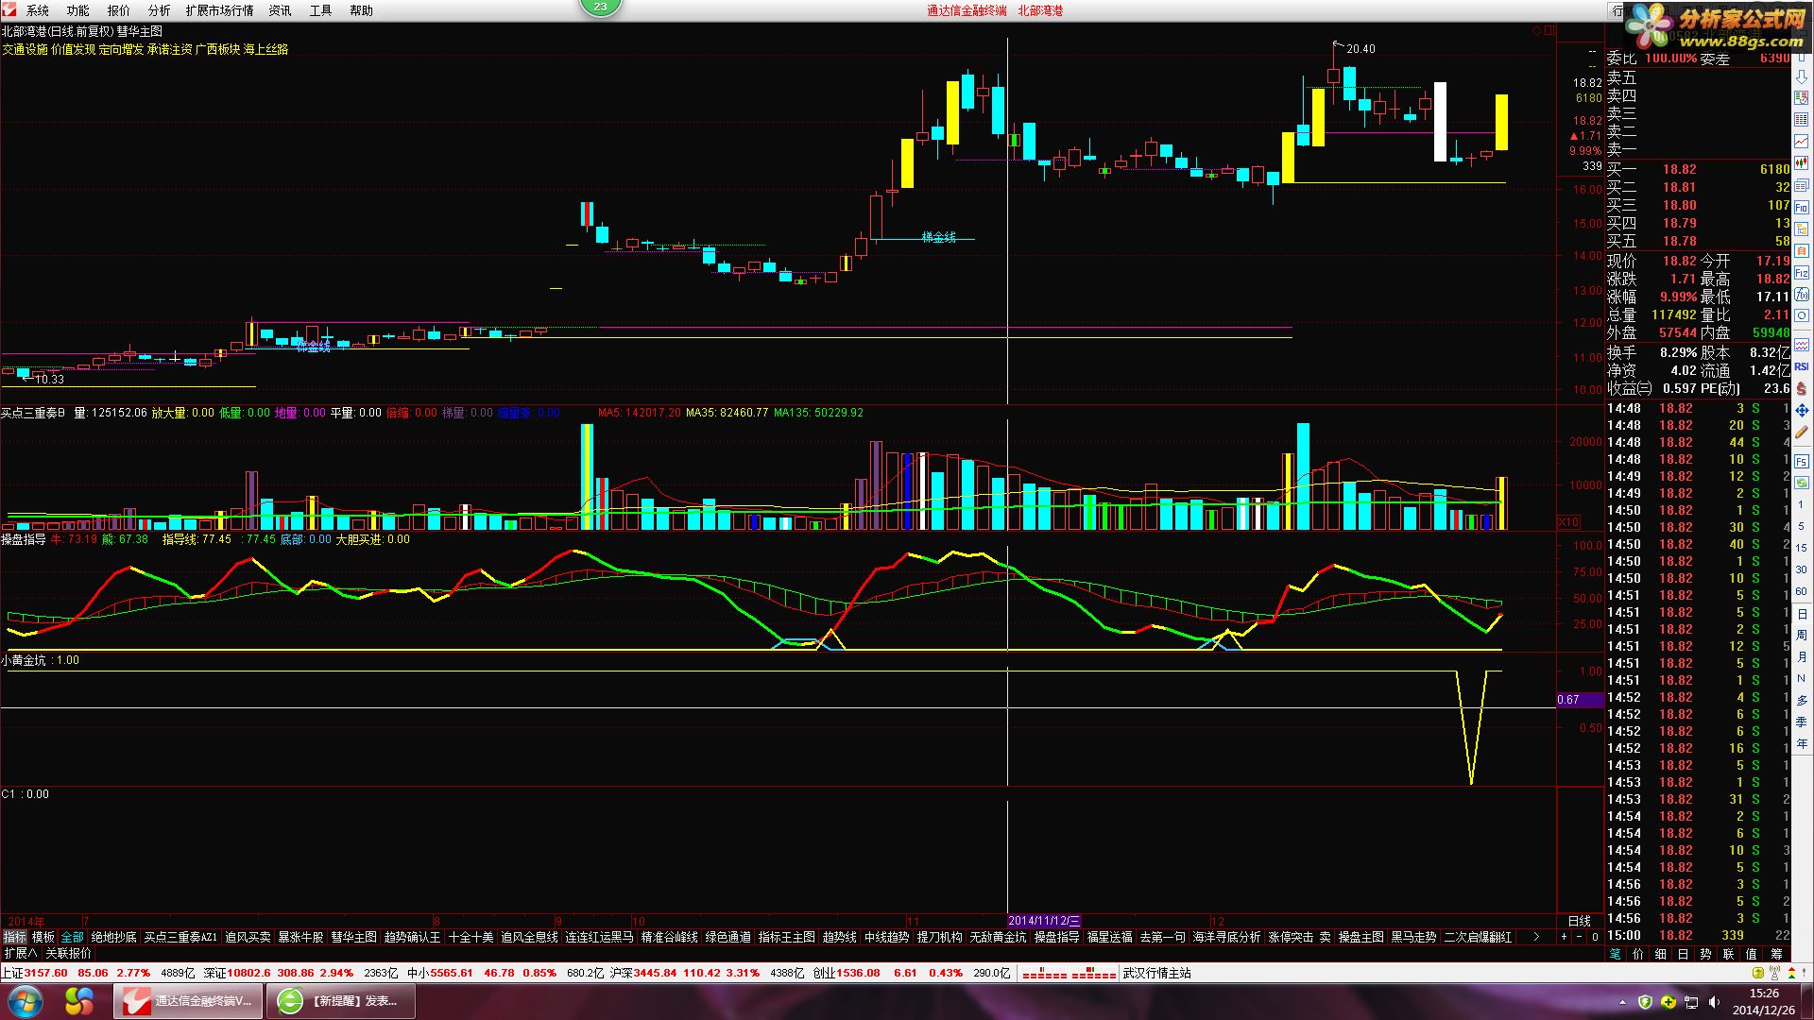This screenshot has height=1020, width=1814.
Task: Click the 2014/11/12/三 date marker
Action: (x=1044, y=921)
